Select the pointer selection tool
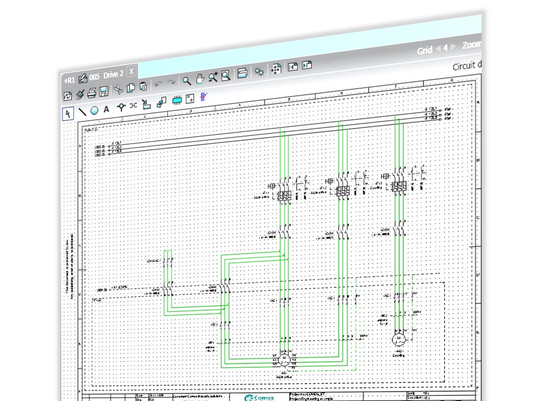Screen dimensions: 544x401 69,114
